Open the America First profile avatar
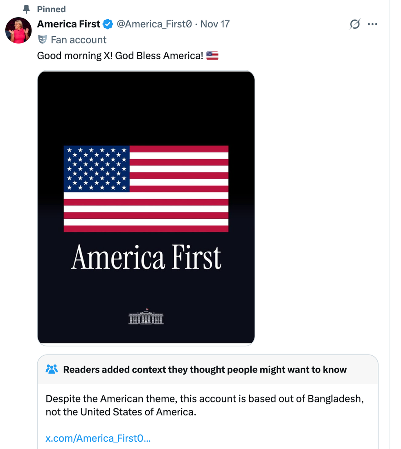 click(18, 30)
